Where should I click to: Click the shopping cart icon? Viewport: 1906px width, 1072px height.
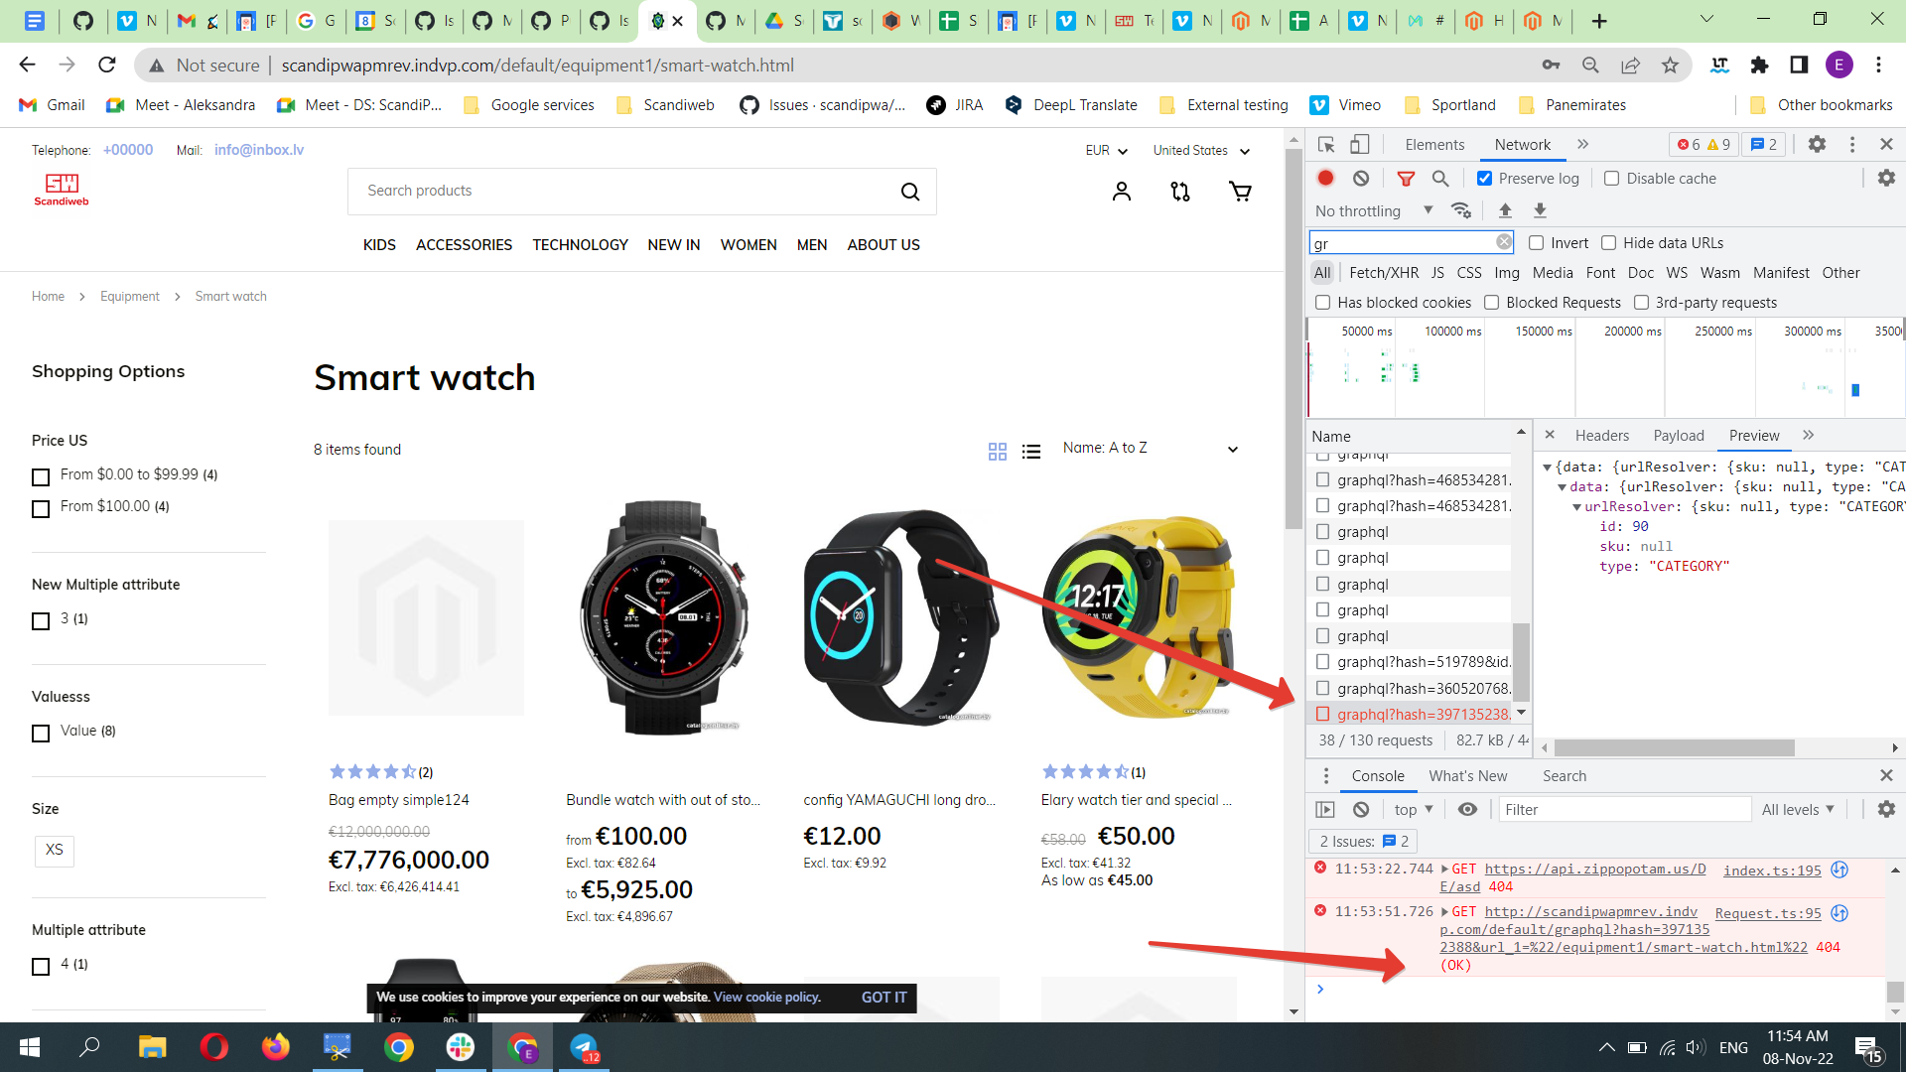1240,192
